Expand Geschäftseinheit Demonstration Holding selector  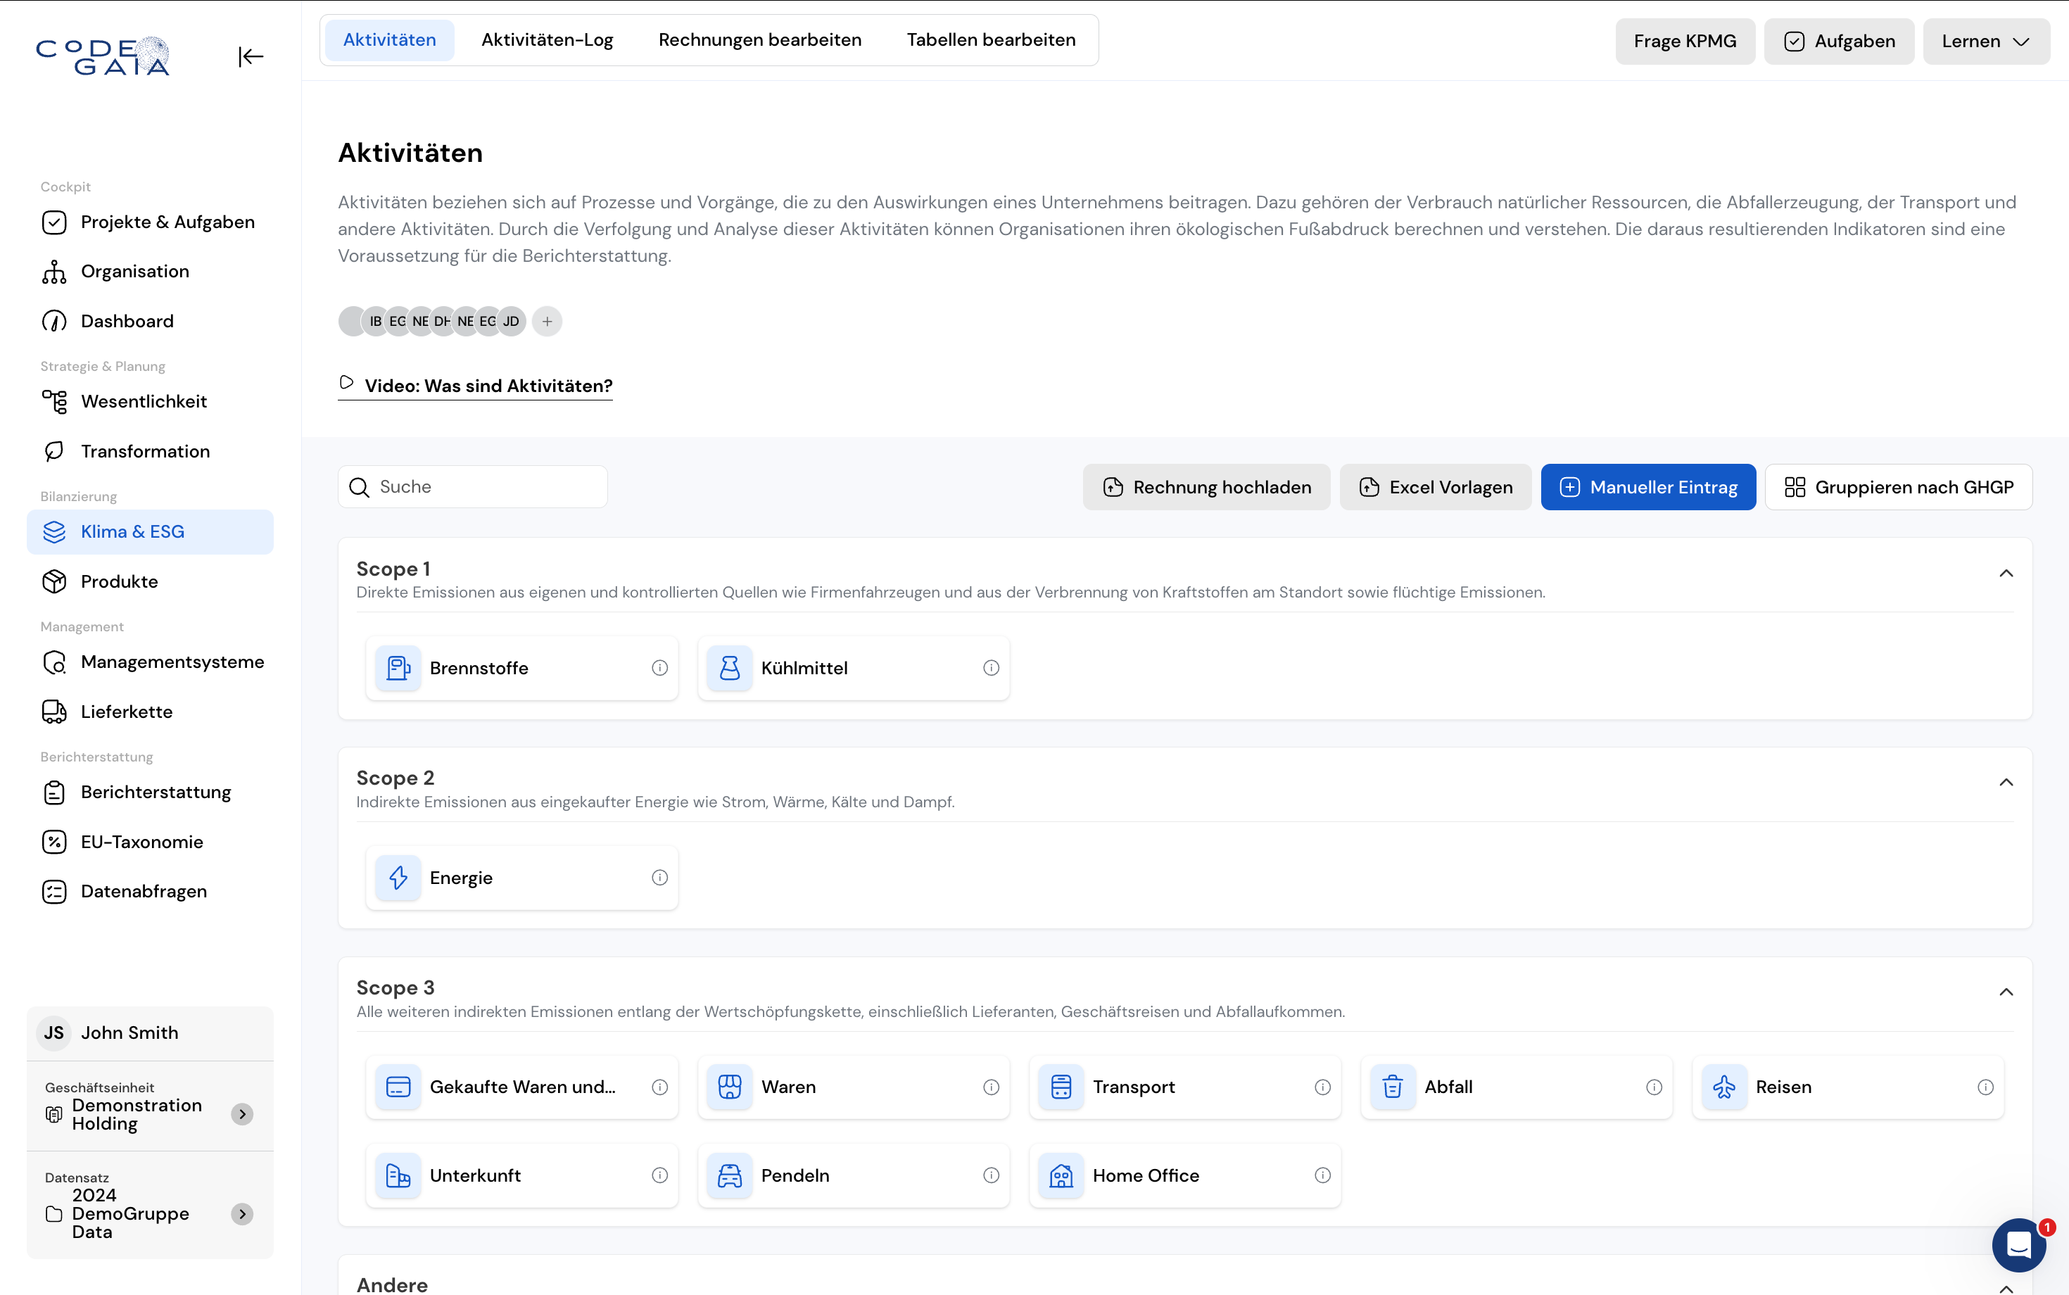pos(242,1114)
